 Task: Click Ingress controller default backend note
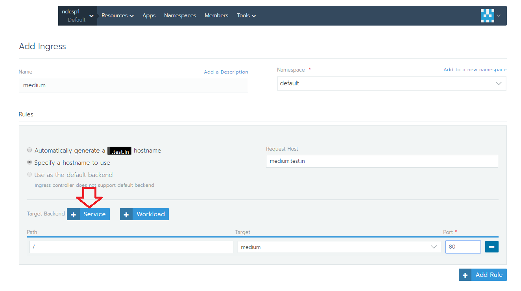94,185
